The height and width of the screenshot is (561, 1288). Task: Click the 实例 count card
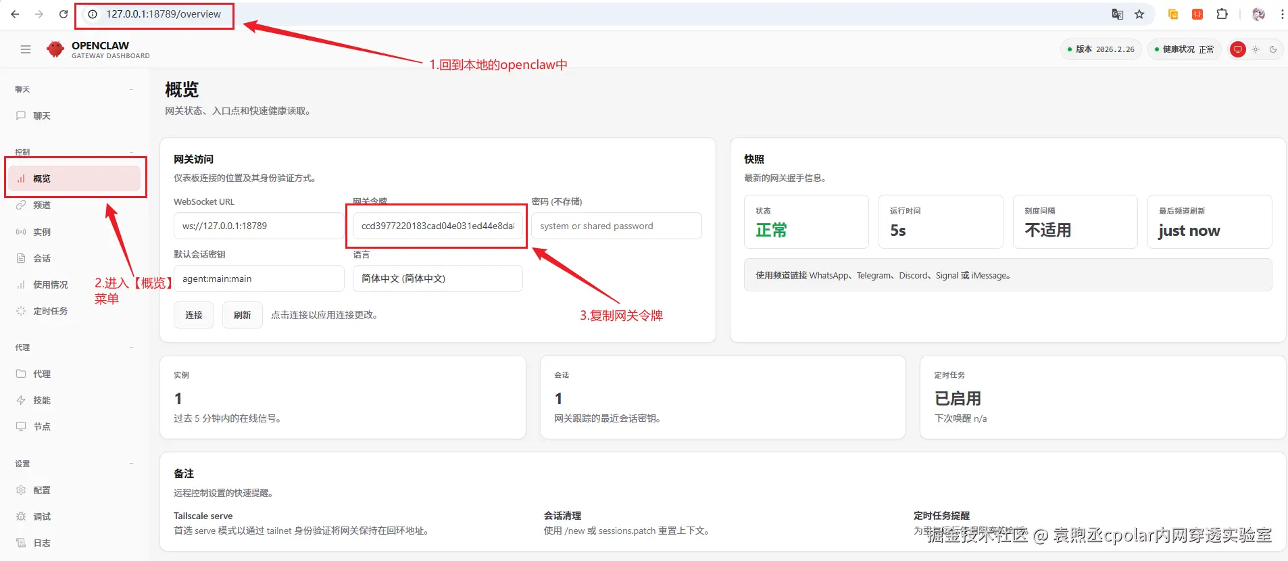[343, 397]
